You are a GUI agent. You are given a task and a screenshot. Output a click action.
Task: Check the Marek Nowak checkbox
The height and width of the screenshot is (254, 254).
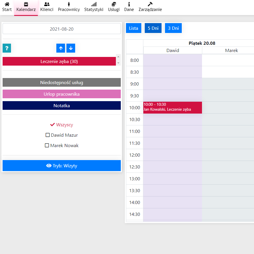pyautogui.click(x=47, y=145)
